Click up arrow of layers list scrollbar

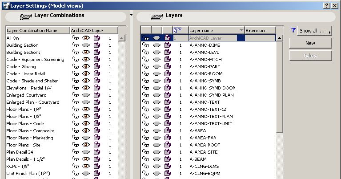pyautogui.click(x=279, y=38)
